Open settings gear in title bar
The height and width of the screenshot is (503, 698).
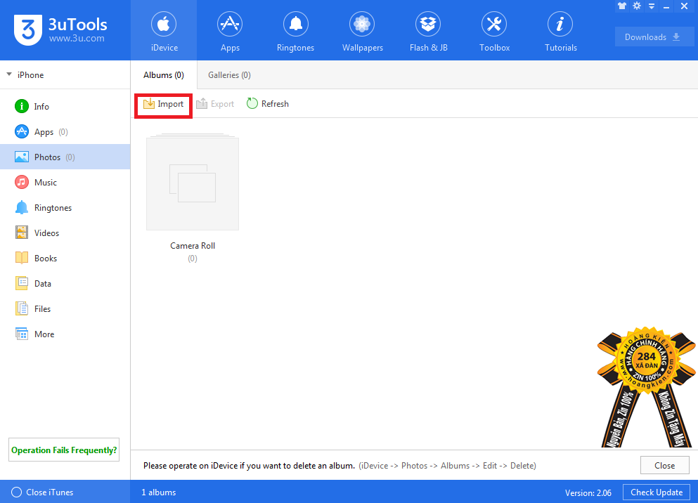tap(637, 6)
